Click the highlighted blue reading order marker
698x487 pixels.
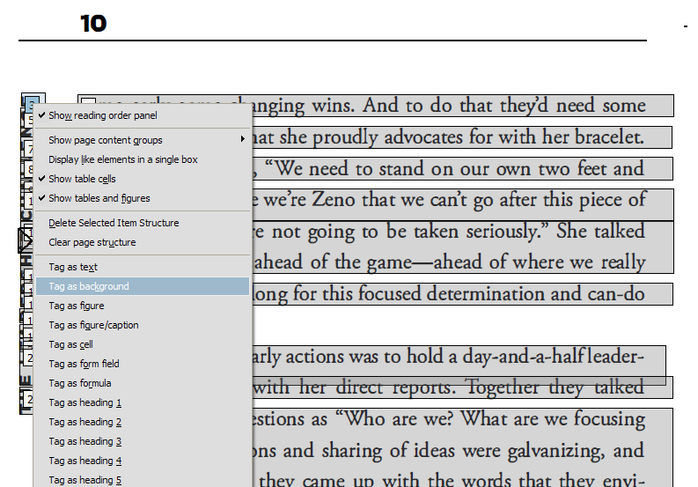[31, 104]
